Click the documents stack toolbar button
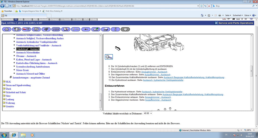This screenshot has height=138, width=258. [36, 29]
